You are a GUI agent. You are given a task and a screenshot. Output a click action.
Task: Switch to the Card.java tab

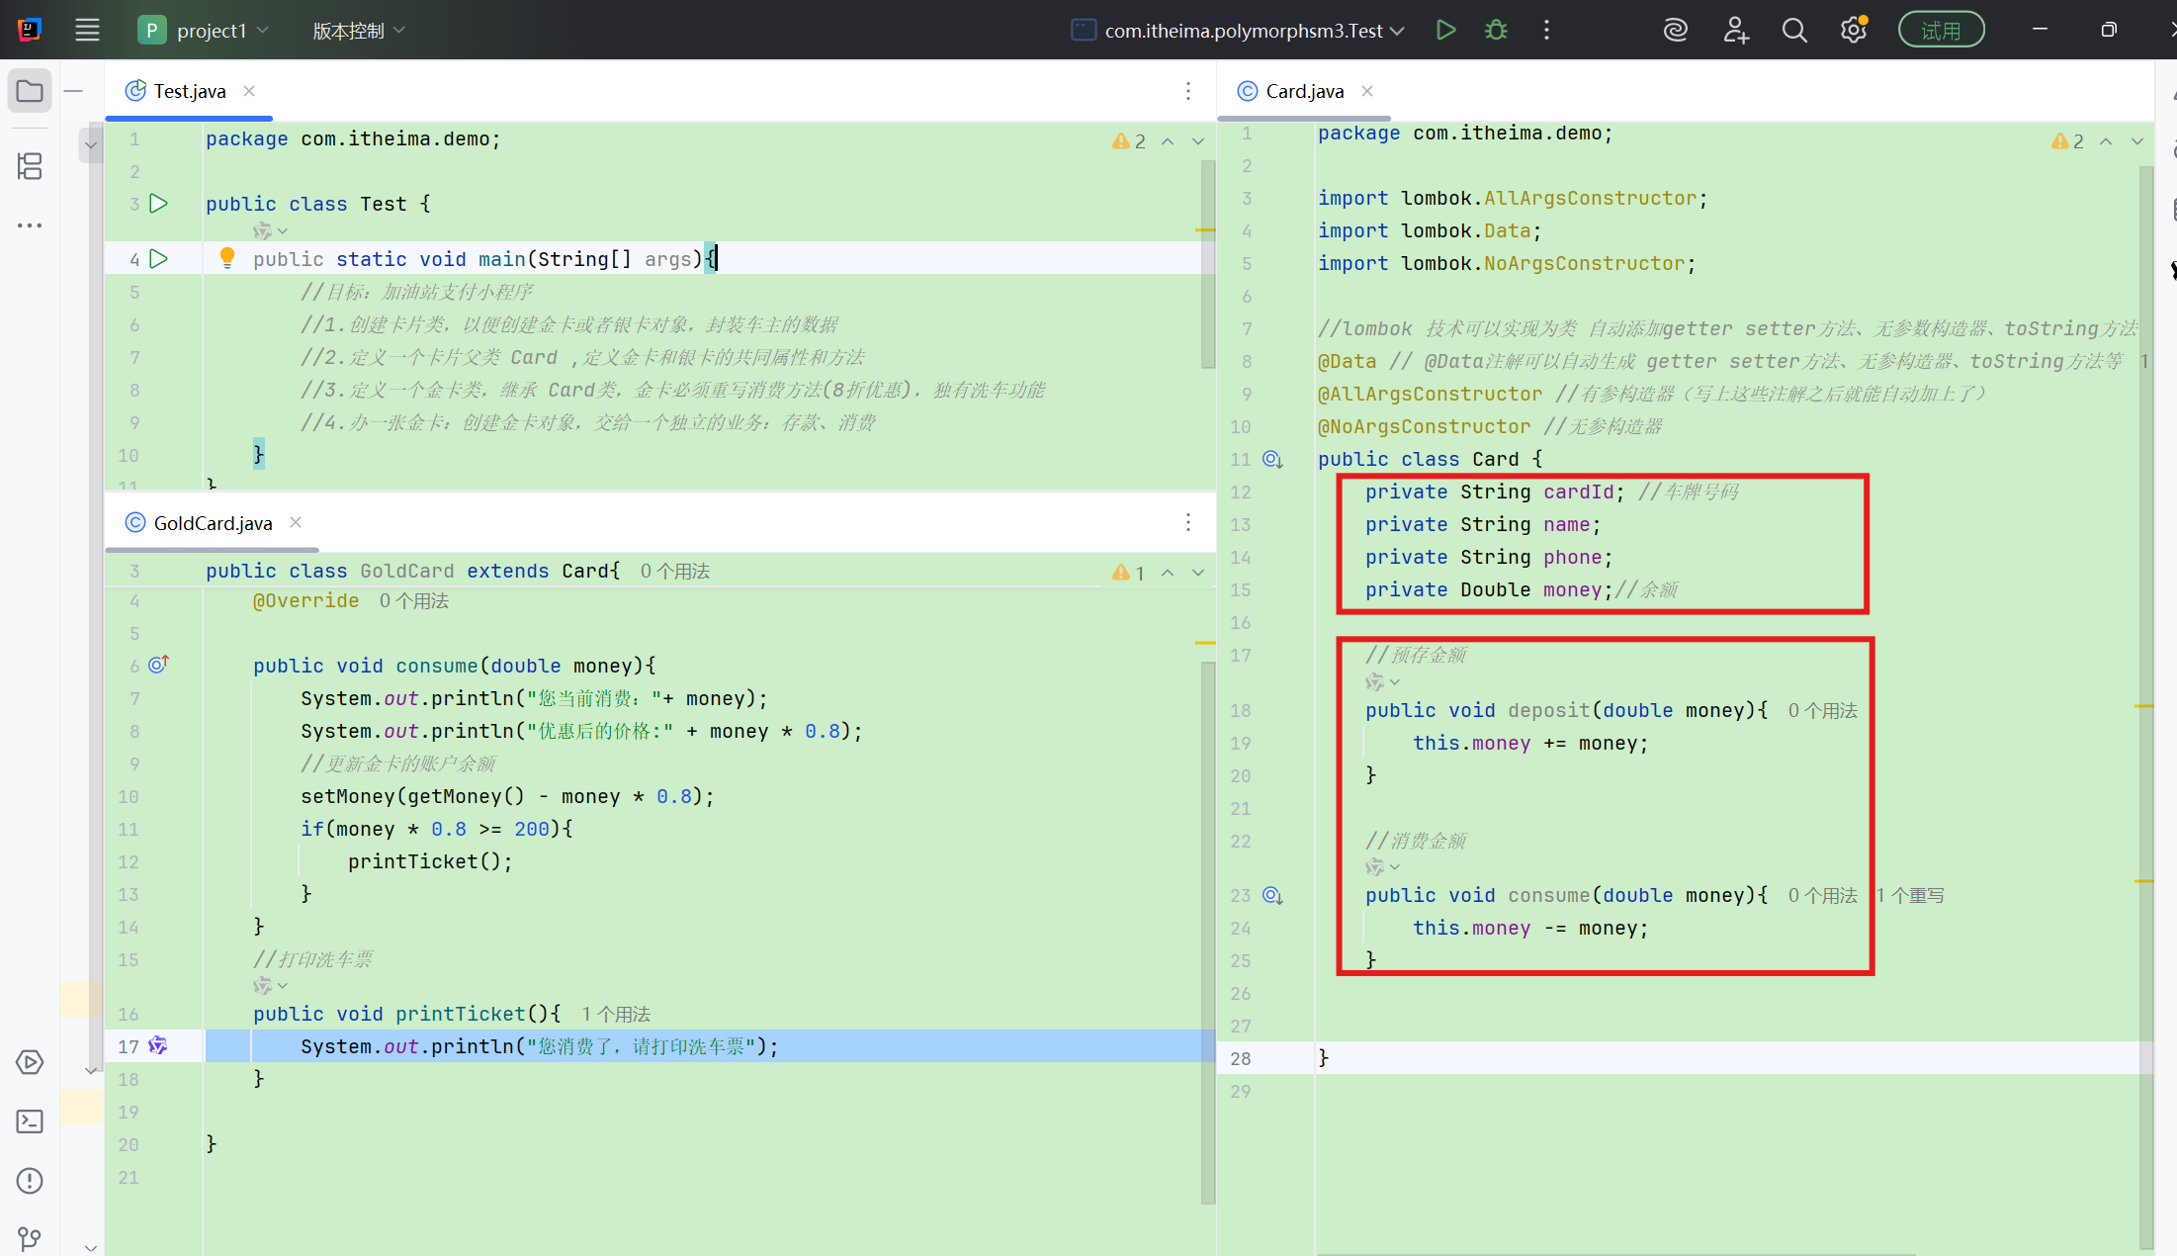[1303, 91]
